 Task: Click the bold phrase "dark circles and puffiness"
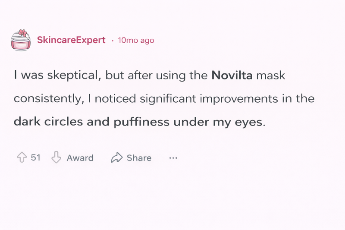click(91, 122)
